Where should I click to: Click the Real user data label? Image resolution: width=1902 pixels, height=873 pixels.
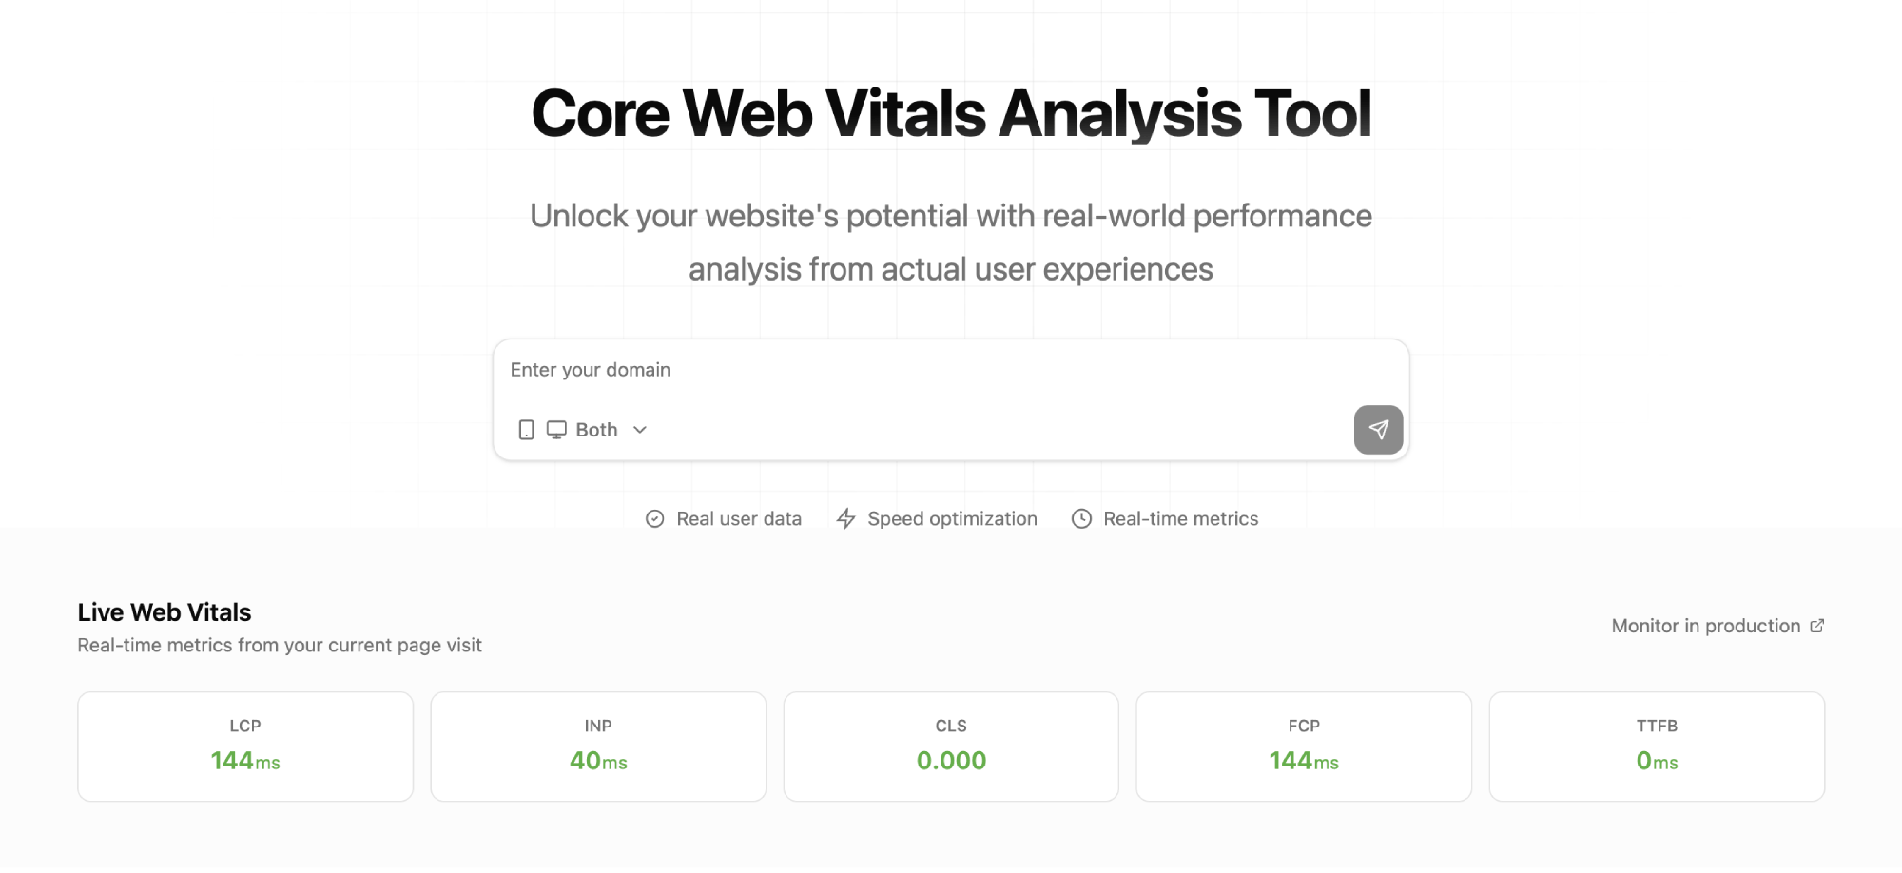click(739, 519)
